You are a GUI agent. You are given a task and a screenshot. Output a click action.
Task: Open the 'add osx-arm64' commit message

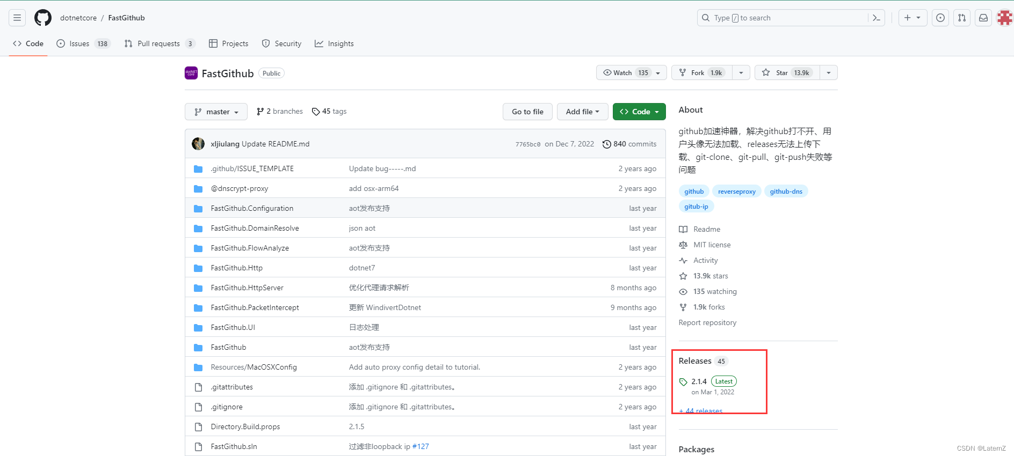[x=374, y=188]
